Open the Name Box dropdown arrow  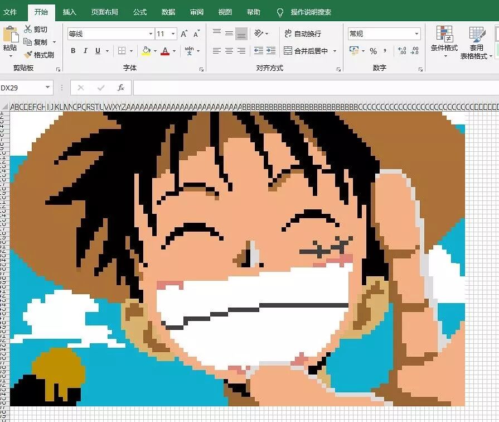coord(48,87)
